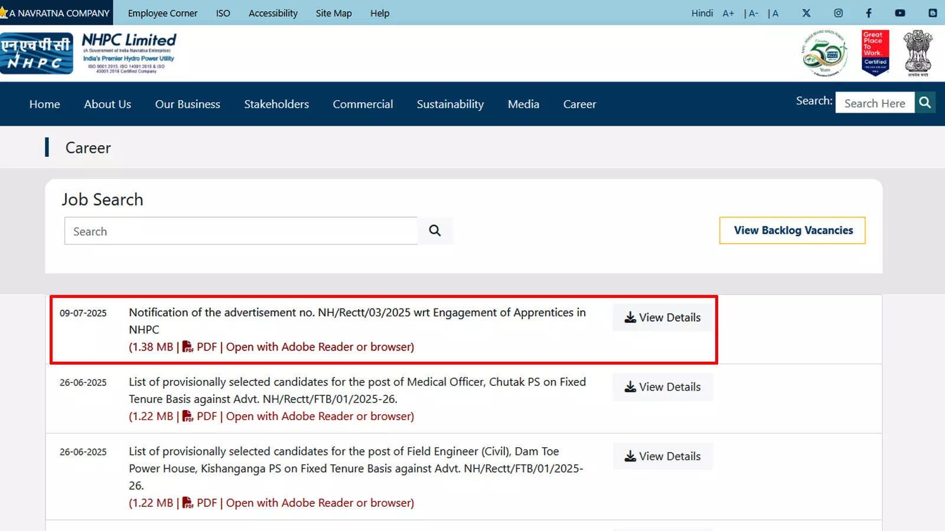Open the X (Twitter) social icon
Viewport: 945px width, 531px height.
pyautogui.click(x=806, y=13)
